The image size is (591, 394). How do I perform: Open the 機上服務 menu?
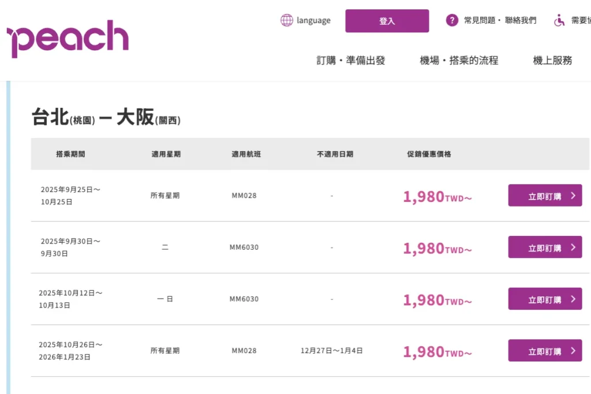552,60
